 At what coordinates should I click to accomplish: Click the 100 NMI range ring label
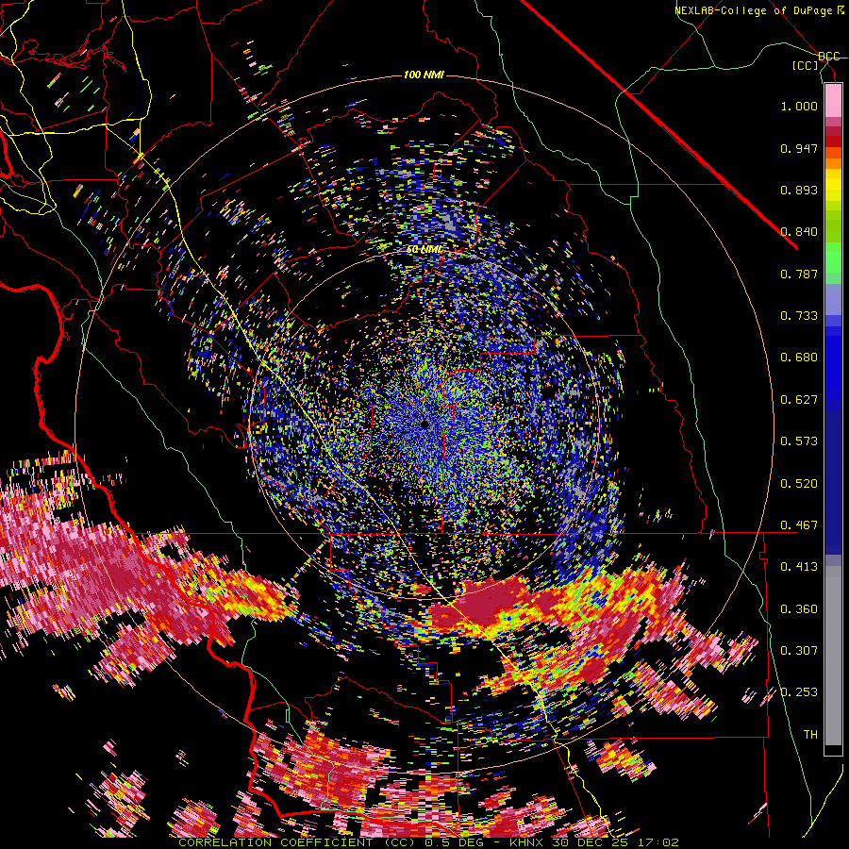click(424, 75)
